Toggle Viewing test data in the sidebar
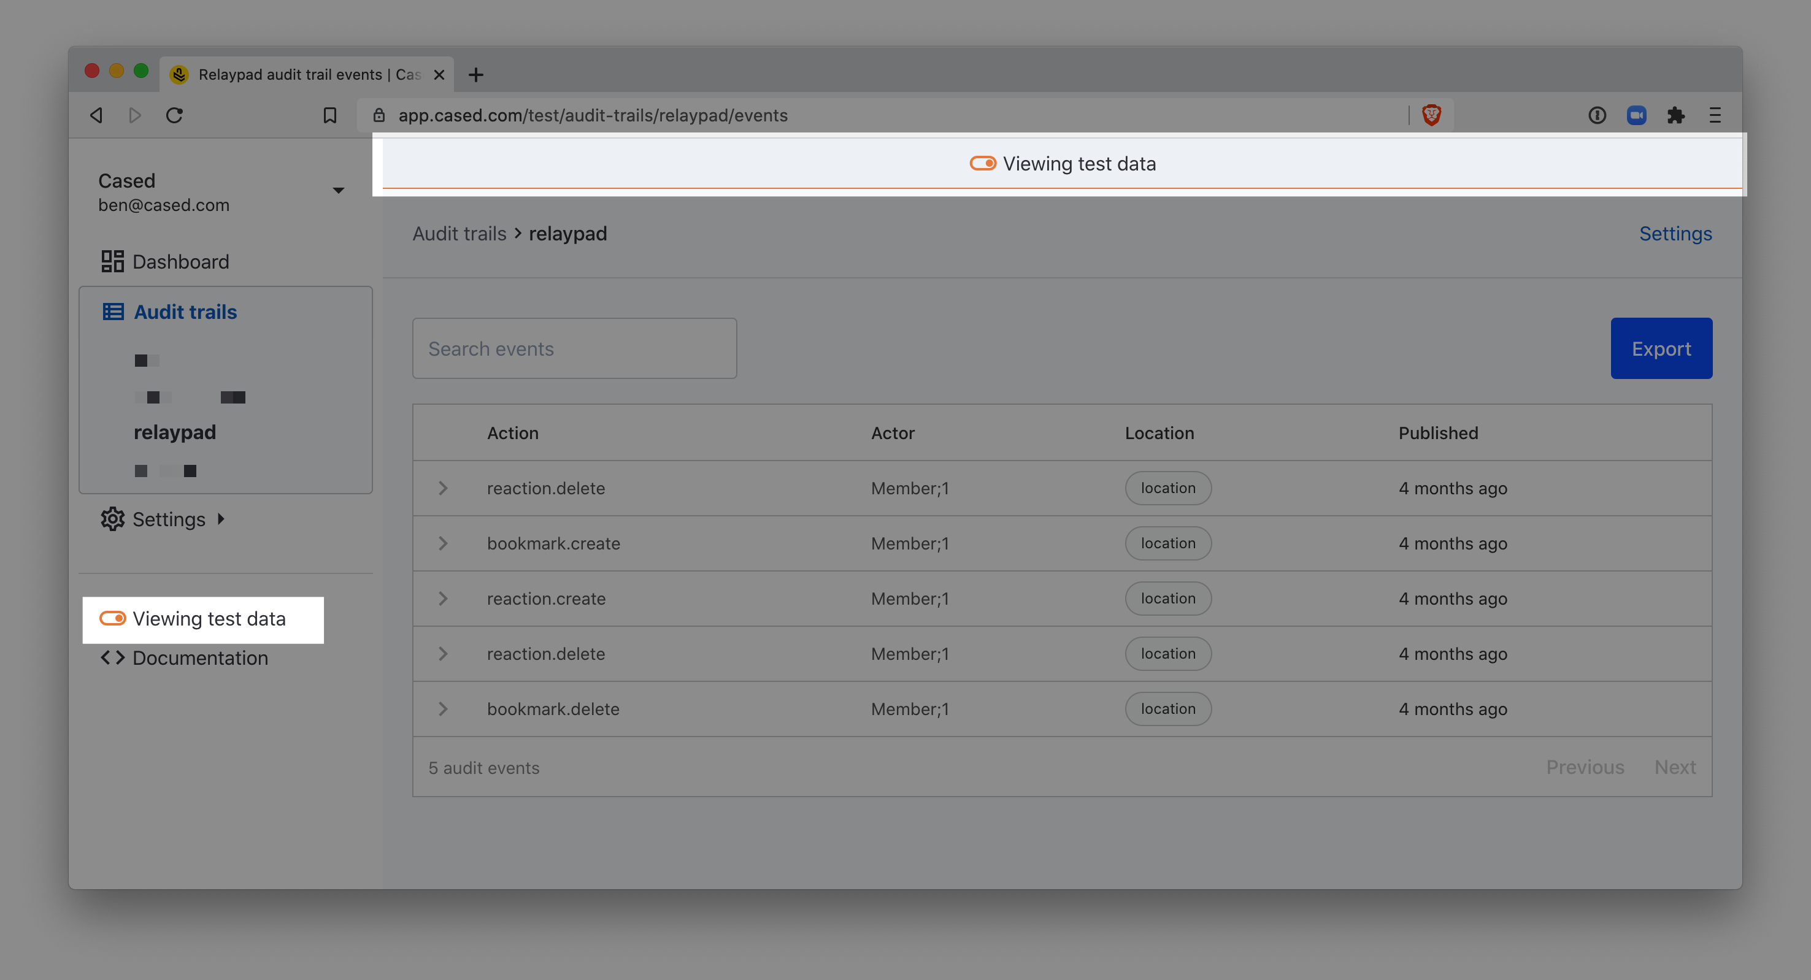The height and width of the screenshot is (980, 1811). pyautogui.click(x=112, y=618)
